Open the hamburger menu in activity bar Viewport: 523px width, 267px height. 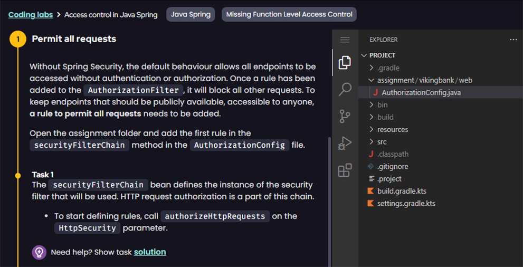(x=345, y=40)
